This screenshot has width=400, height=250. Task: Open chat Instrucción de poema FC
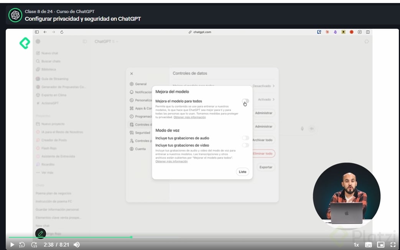(x=54, y=202)
